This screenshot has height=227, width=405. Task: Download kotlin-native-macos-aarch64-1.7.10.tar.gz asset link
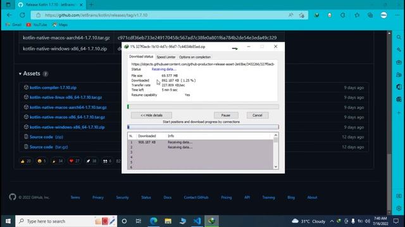click(68, 107)
